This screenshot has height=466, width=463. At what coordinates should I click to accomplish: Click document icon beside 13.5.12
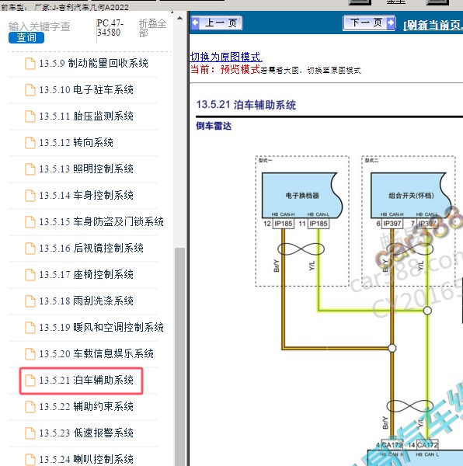click(30, 143)
